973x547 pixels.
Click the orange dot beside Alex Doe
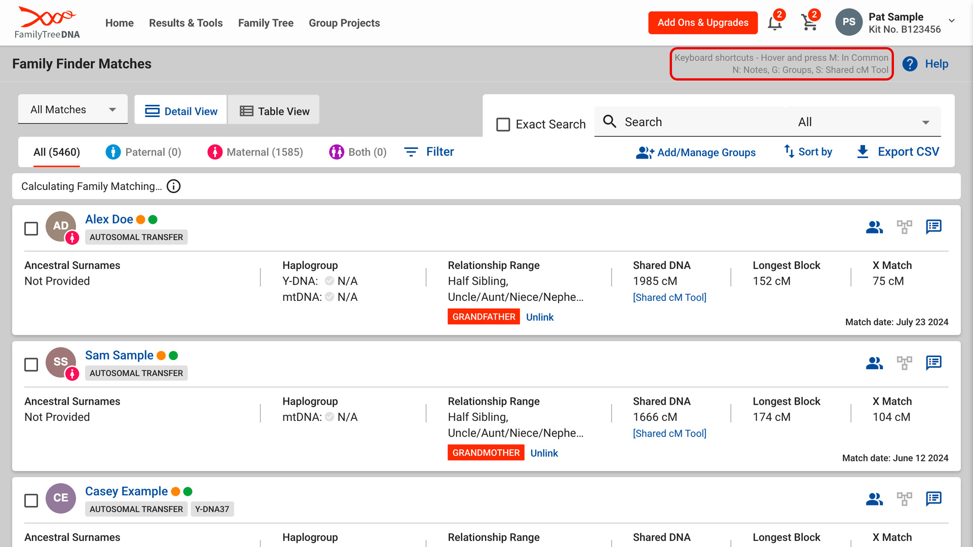(x=141, y=219)
